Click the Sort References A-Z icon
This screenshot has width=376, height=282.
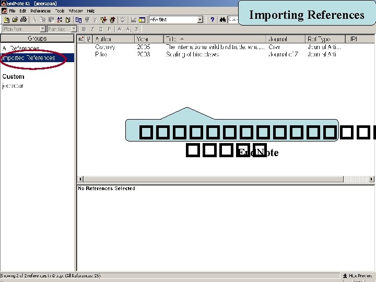click(60, 20)
